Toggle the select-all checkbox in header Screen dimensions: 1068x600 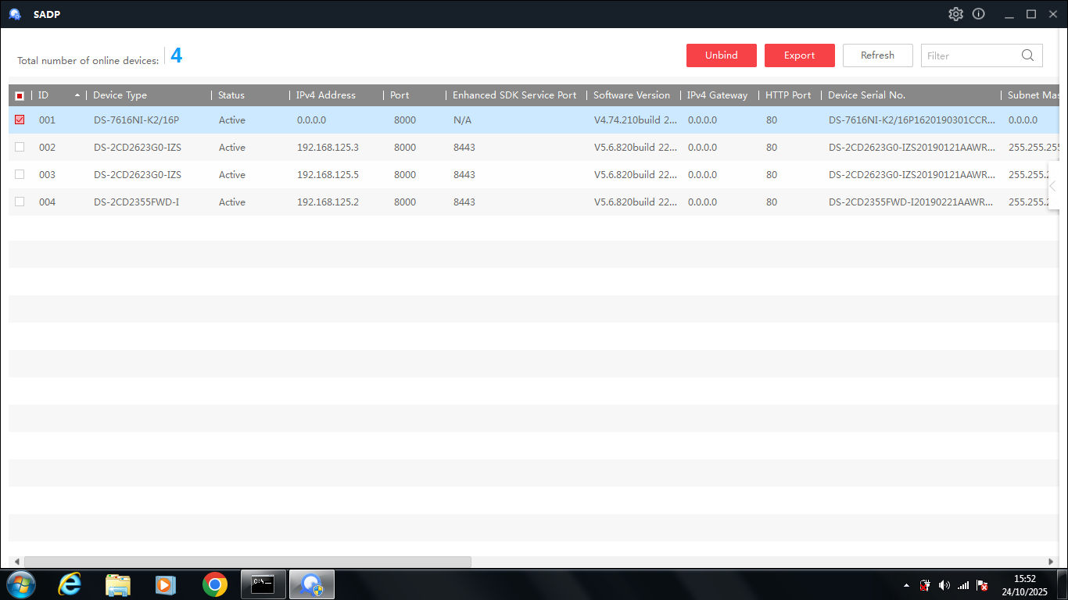pos(20,95)
